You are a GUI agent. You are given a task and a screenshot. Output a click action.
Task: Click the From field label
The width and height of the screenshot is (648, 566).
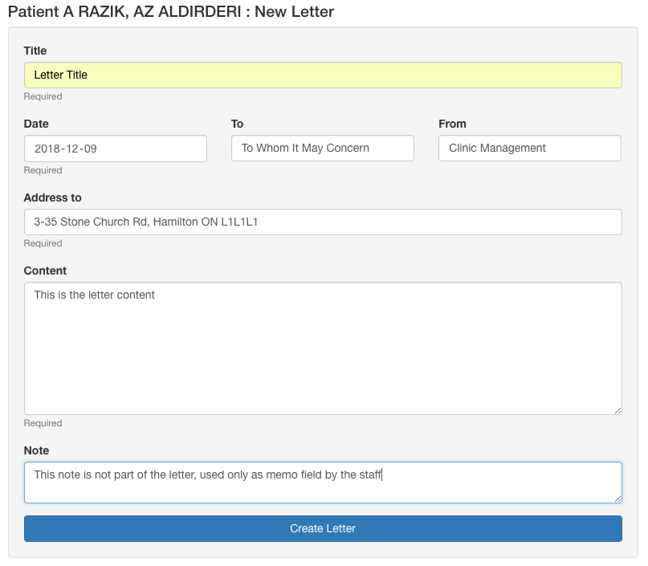(452, 124)
